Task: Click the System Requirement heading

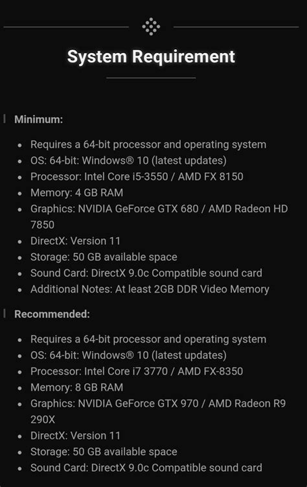Action: click(151, 56)
